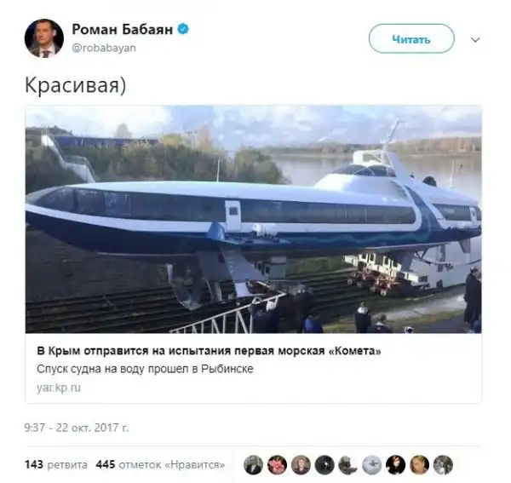Open Роман Бабаян's profile avatar
This screenshot has height=483, width=511.
point(44,38)
